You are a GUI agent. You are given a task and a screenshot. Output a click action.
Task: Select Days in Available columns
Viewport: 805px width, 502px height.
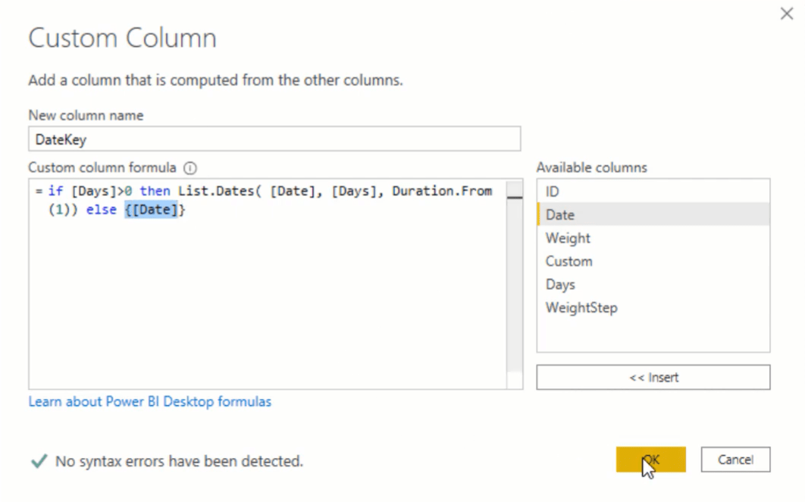point(653,284)
